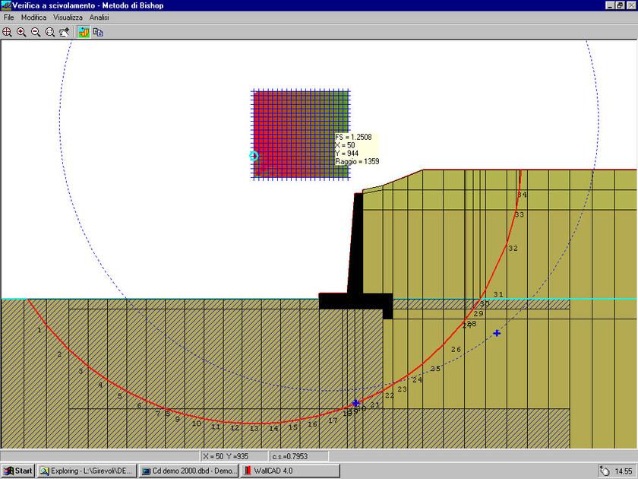Switch to Cd demo 2000.dbd taskbar window
The image size is (638, 479).
tap(189, 471)
